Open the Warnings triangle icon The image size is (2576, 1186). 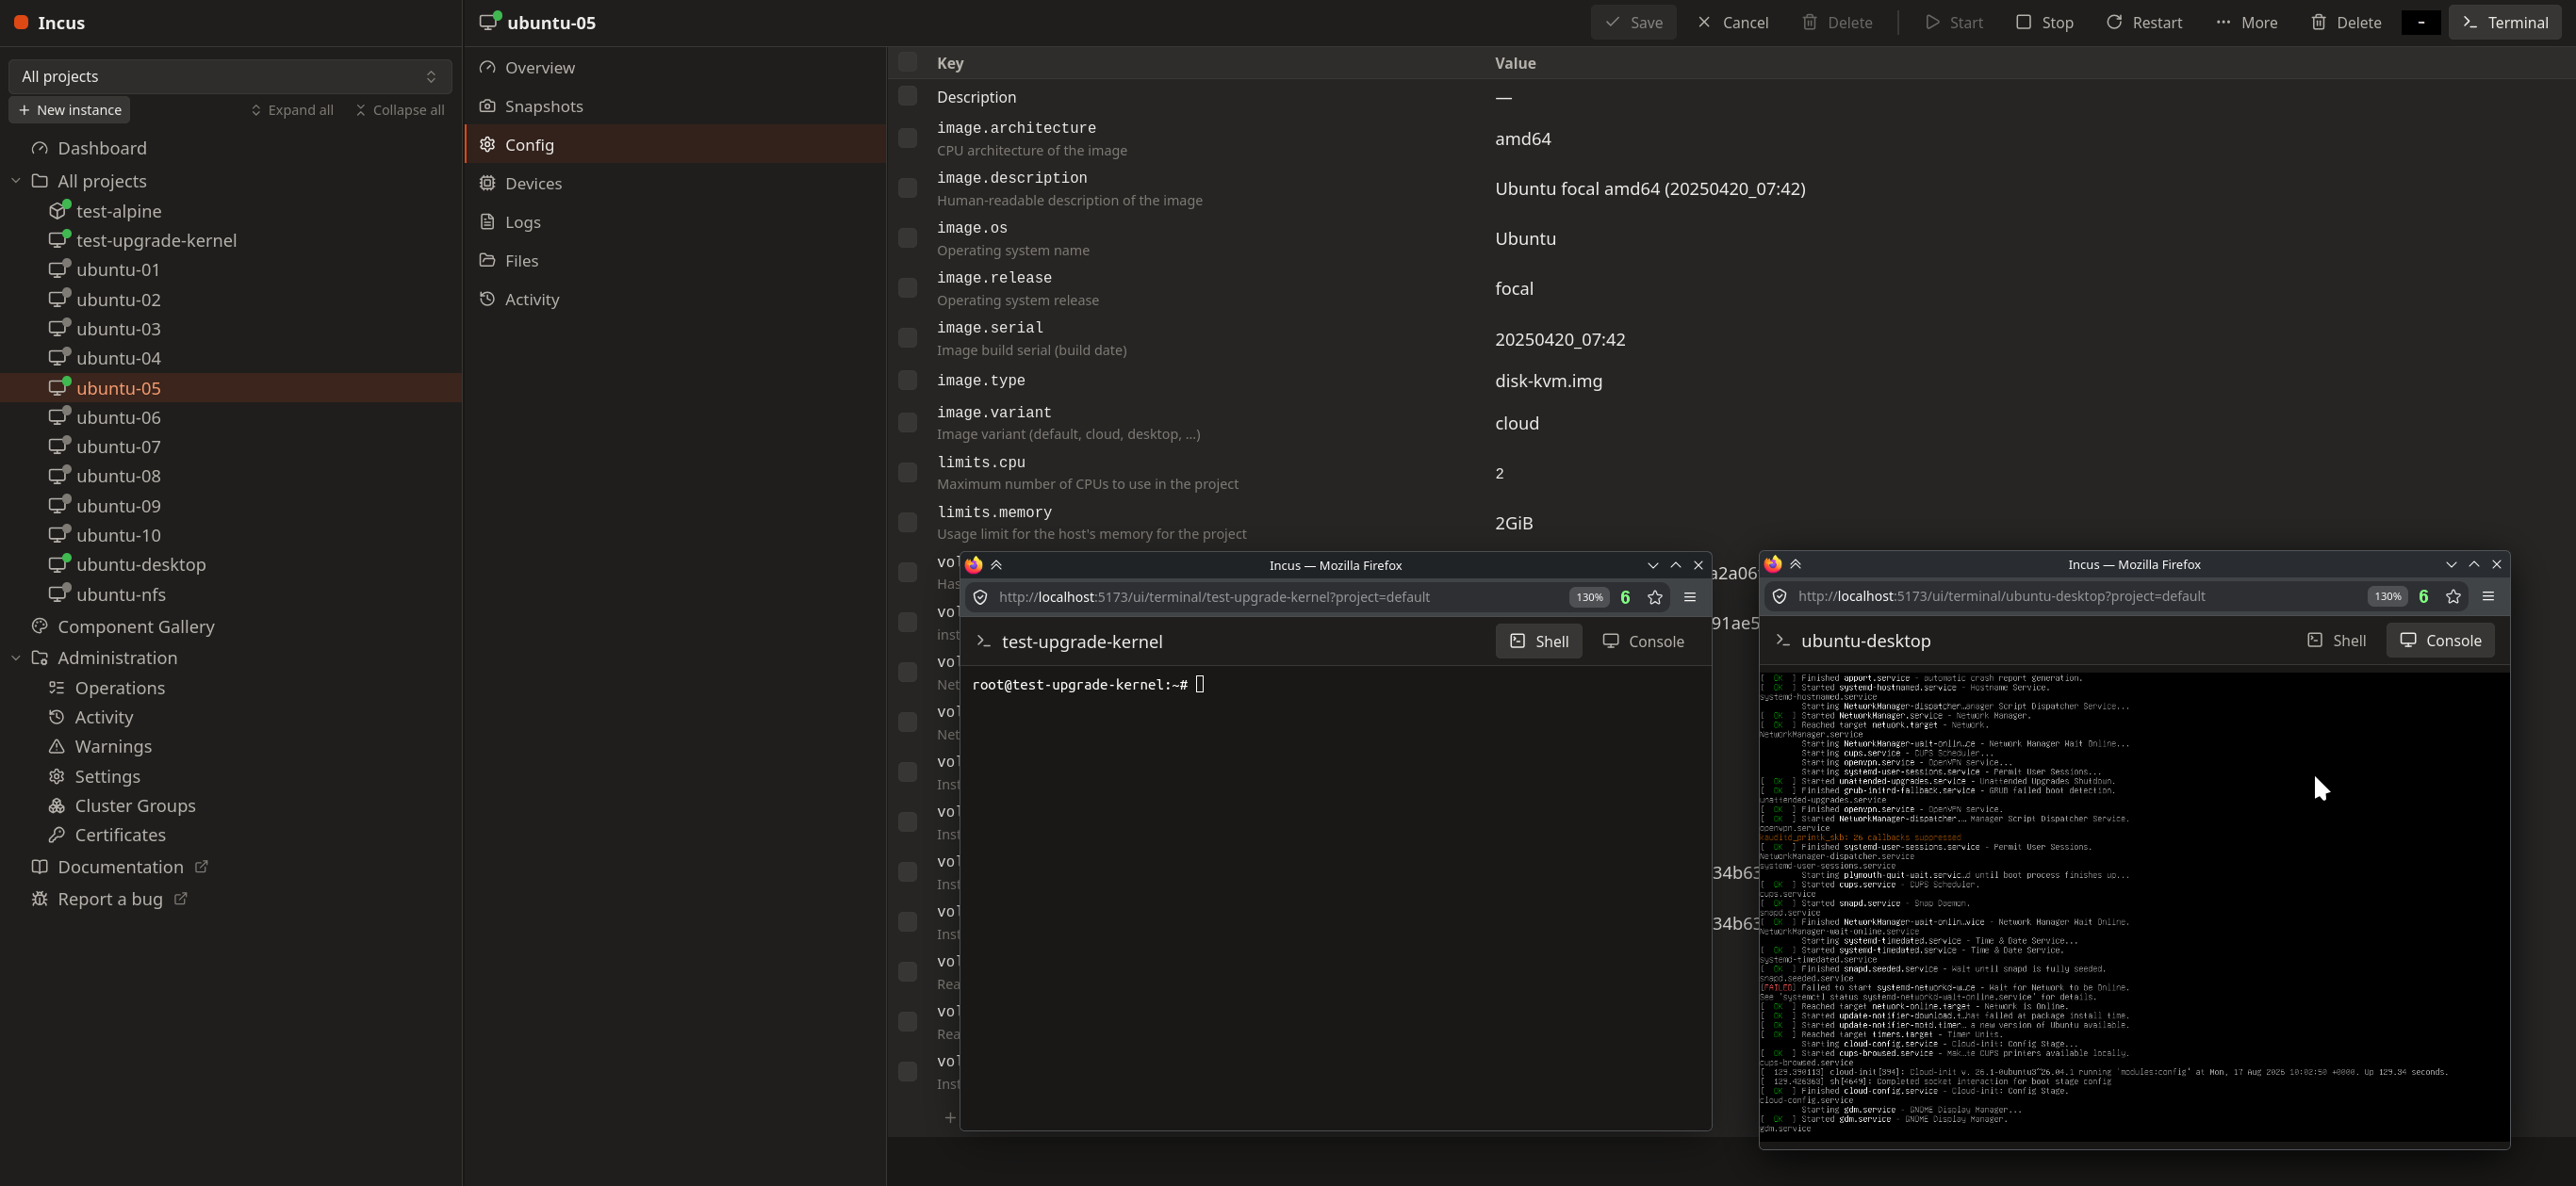(57, 746)
